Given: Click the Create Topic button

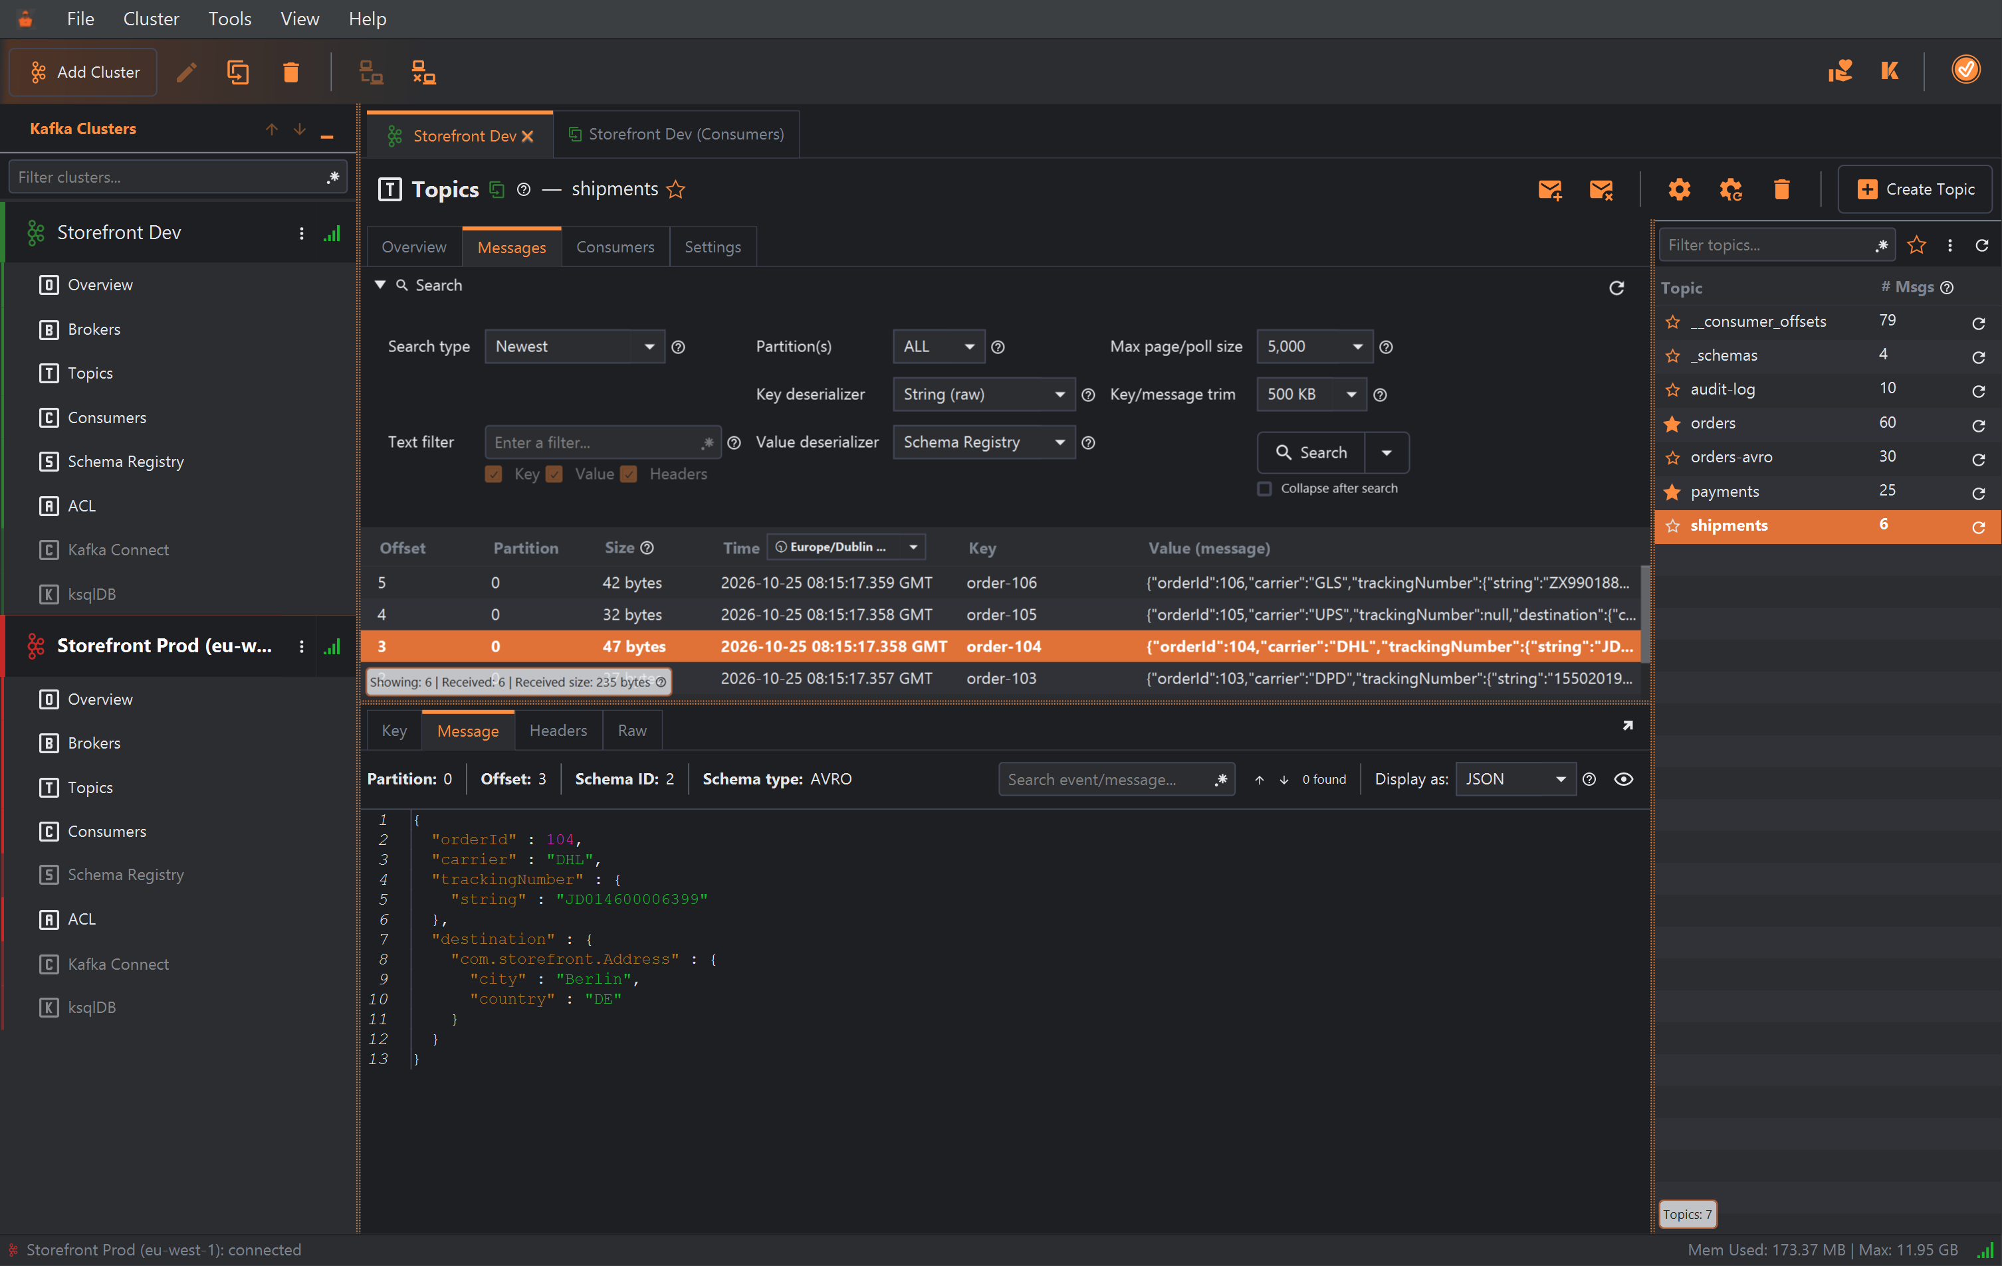Looking at the screenshot, I should coord(1915,189).
